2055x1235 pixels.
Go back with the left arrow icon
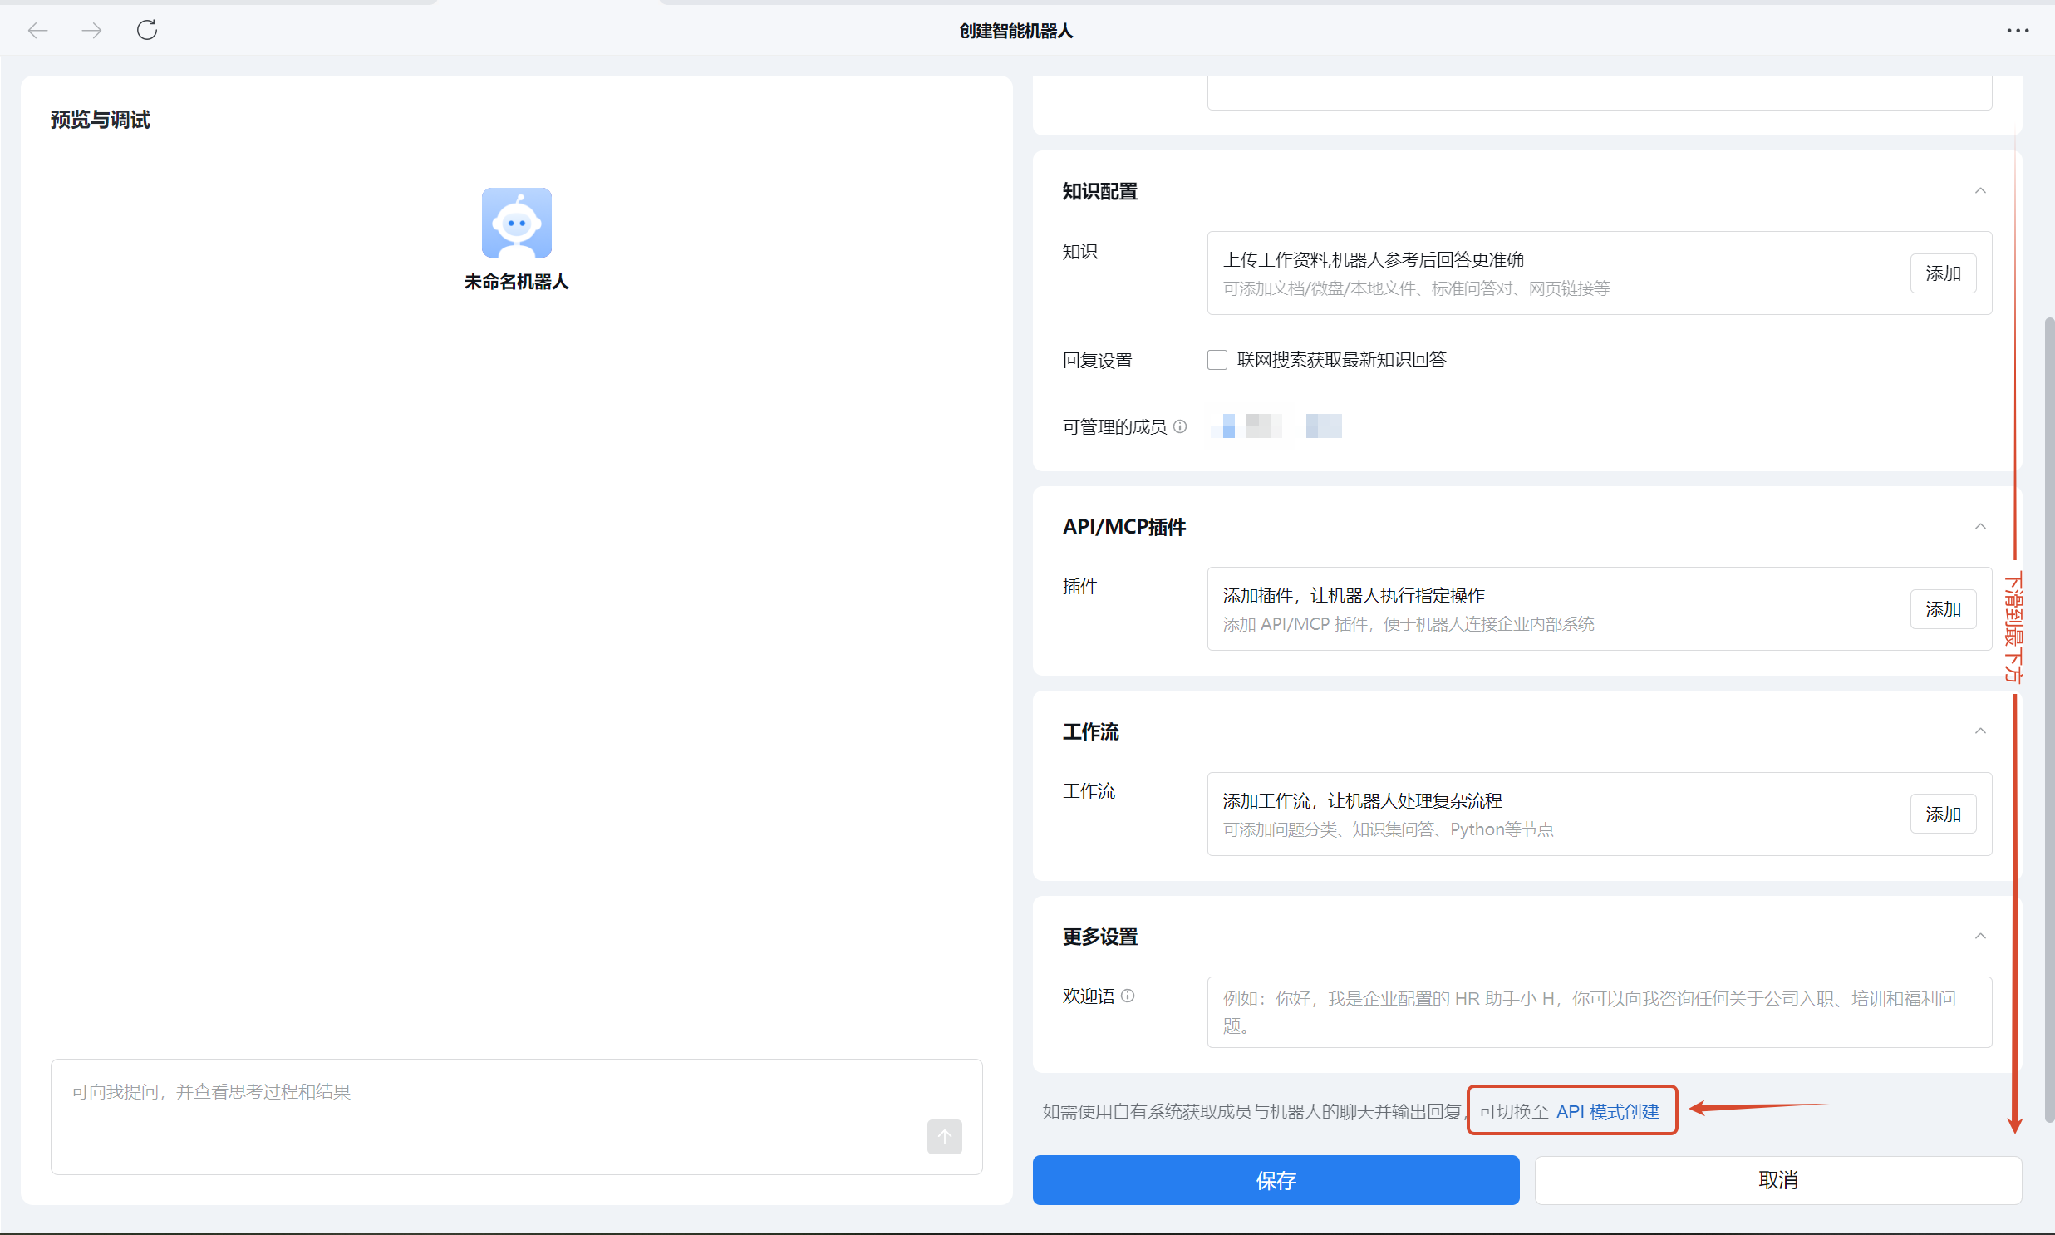pyautogui.click(x=38, y=31)
